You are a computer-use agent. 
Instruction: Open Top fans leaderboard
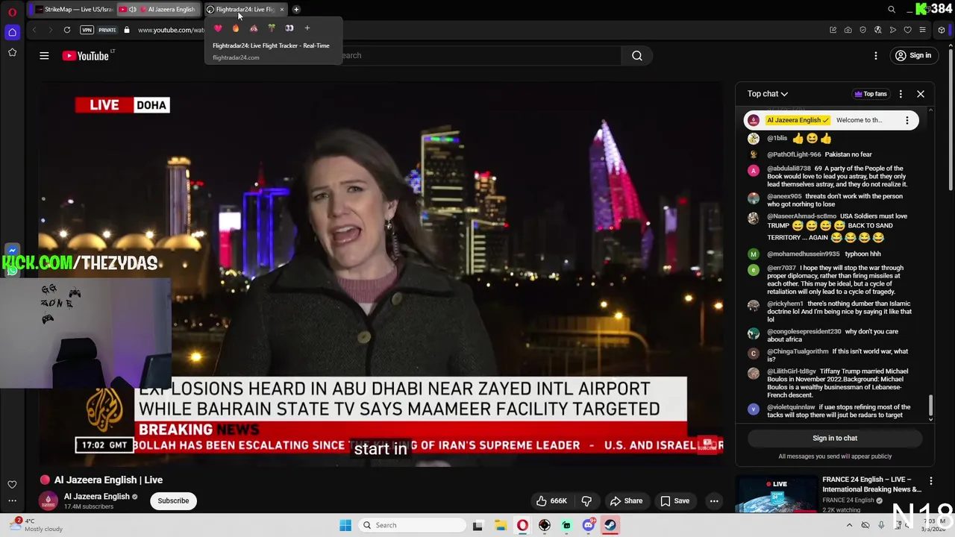[x=871, y=94]
